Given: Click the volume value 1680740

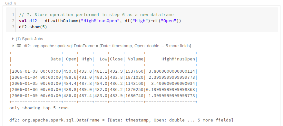Looking at the screenshot, I should click(134, 96).
